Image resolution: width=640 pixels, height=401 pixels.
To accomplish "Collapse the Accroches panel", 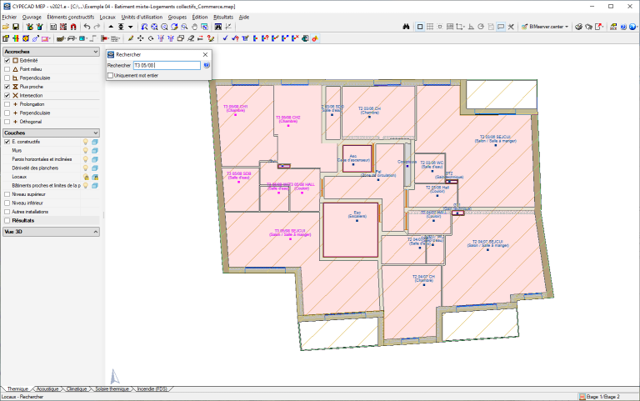I will 97,52.
